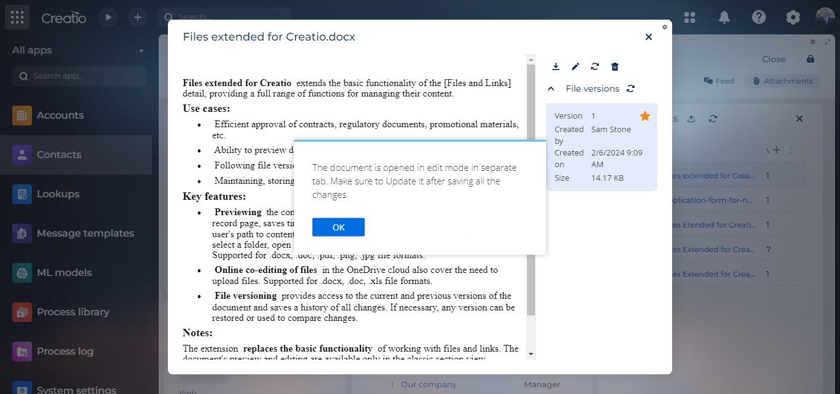Image resolution: width=840 pixels, height=394 pixels.
Task: Open the document in edit mode
Action: 575,66
